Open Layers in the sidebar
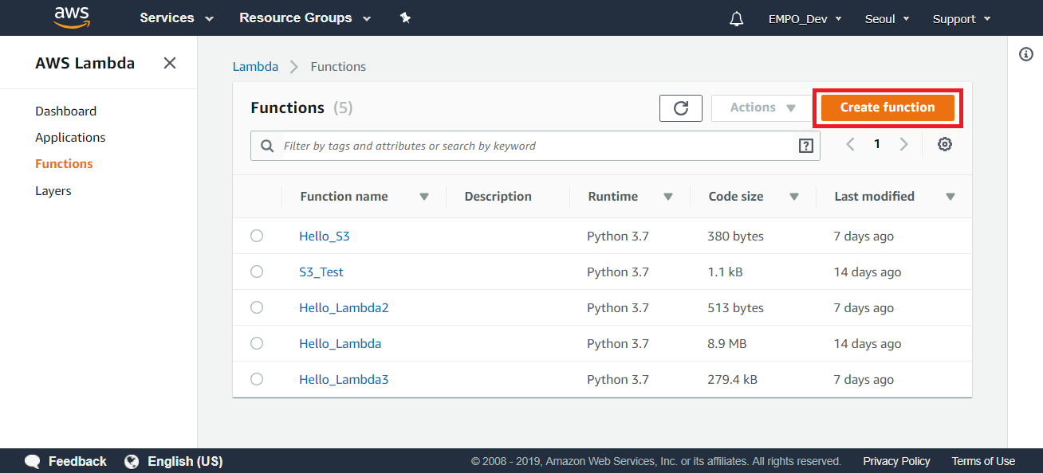 [x=53, y=191]
